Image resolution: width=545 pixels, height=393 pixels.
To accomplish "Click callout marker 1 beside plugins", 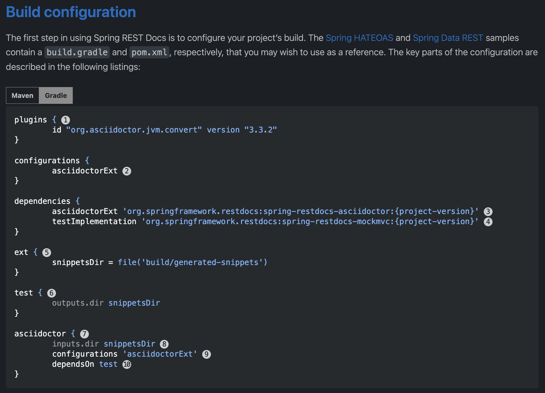I will 65,120.
